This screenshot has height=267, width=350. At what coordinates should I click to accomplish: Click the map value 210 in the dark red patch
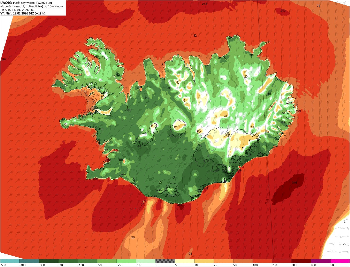pos(283,11)
